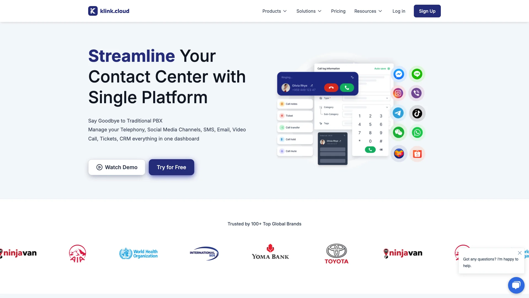This screenshot has height=298, width=529.
Task: Open the Pricing page
Action: point(338,11)
